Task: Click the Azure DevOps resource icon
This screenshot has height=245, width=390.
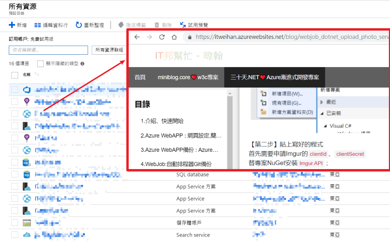Action: tap(27, 89)
